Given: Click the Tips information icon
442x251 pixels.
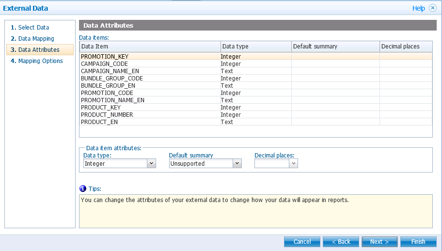Looking at the screenshot, I should tap(82, 188).
